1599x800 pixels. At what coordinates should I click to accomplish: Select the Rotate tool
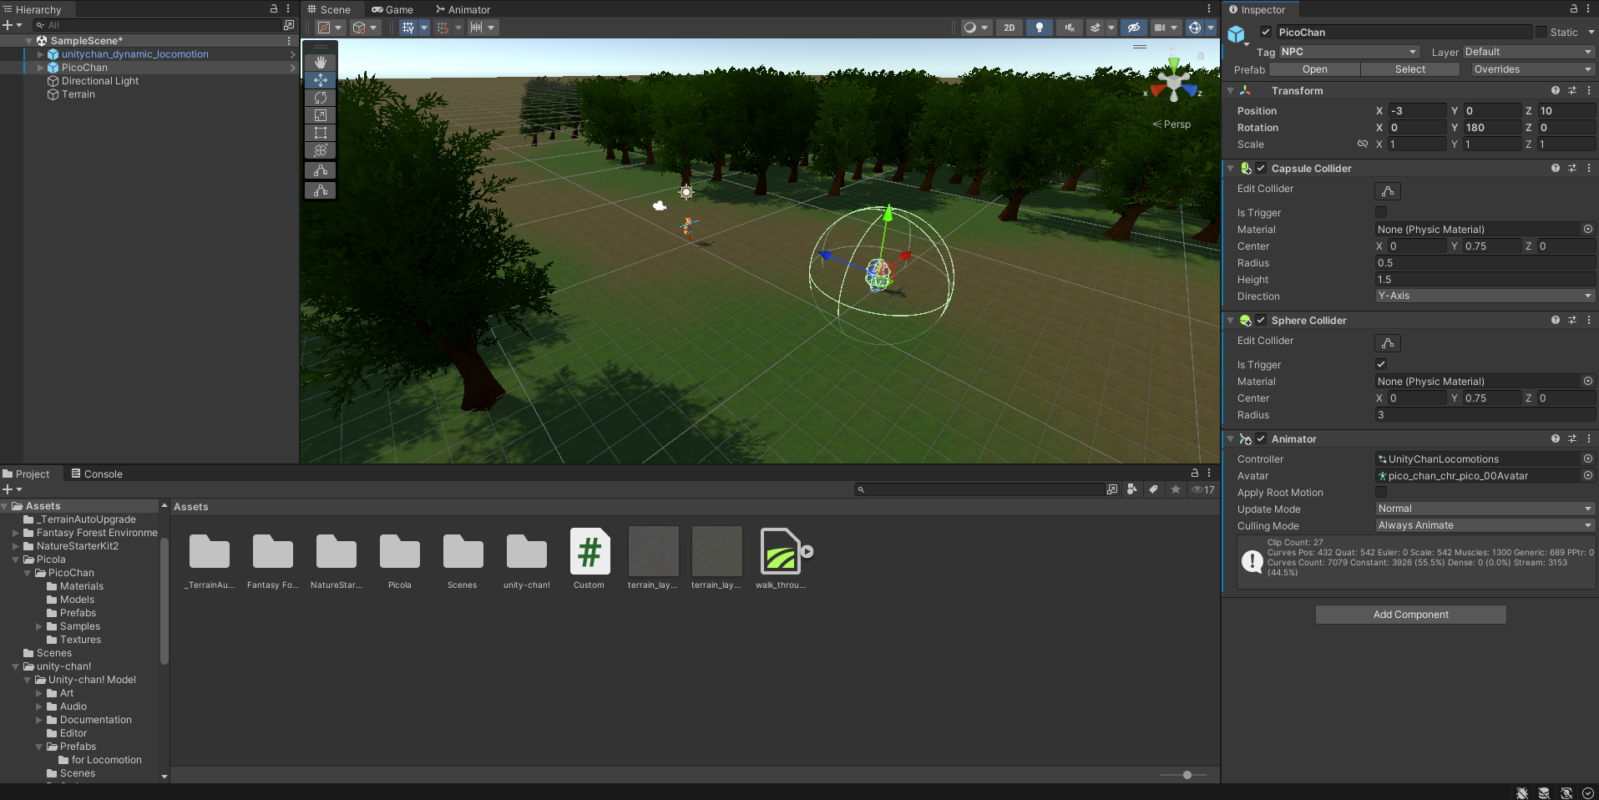click(320, 97)
